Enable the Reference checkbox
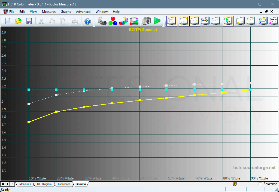The image size is (279, 192). point(260,184)
